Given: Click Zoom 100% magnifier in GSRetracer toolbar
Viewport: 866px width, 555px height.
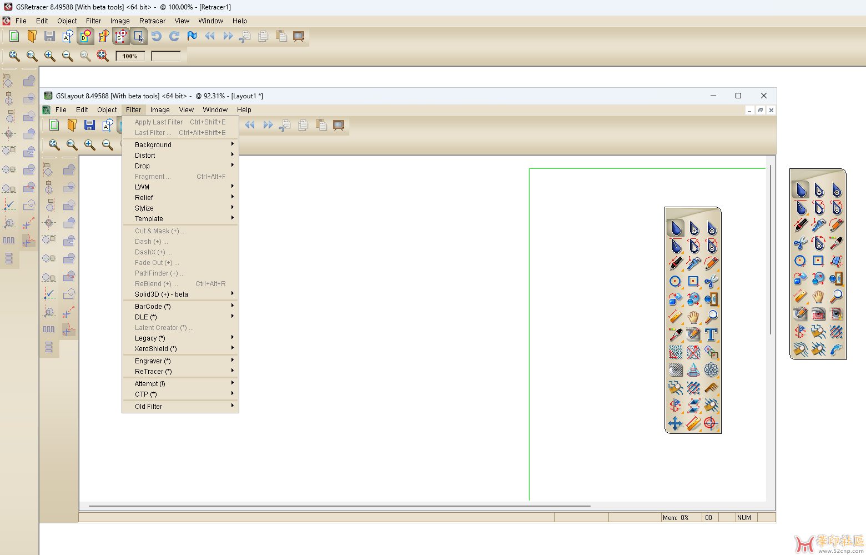Looking at the screenshot, I should [x=32, y=56].
